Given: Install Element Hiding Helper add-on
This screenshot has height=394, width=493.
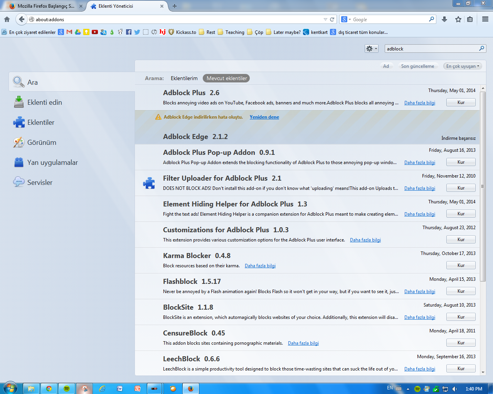Looking at the screenshot, I should [x=461, y=214].
